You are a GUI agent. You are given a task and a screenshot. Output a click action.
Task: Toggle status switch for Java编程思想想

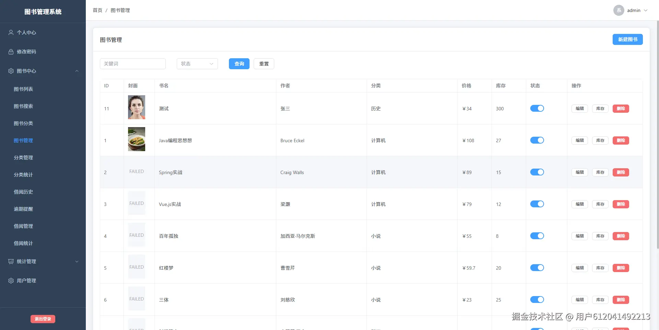(x=537, y=140)
